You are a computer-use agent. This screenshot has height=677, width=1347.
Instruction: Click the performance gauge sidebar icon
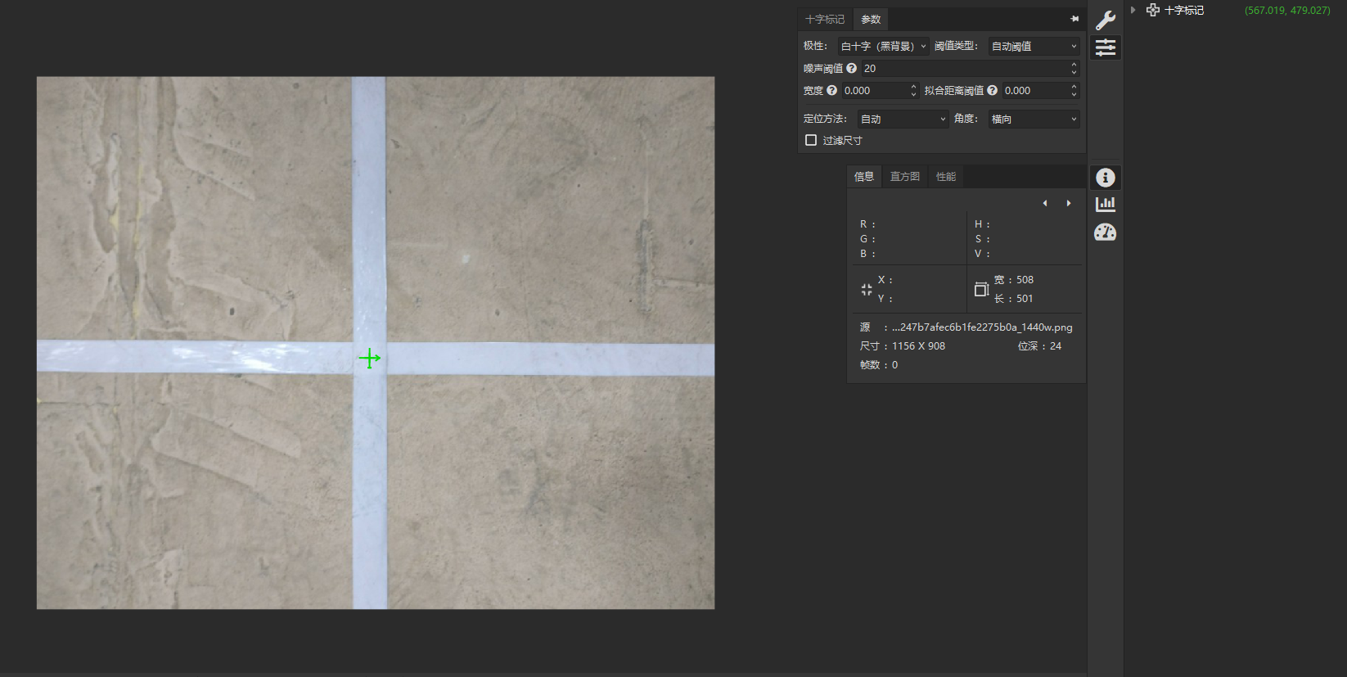tap(1106, 232)
